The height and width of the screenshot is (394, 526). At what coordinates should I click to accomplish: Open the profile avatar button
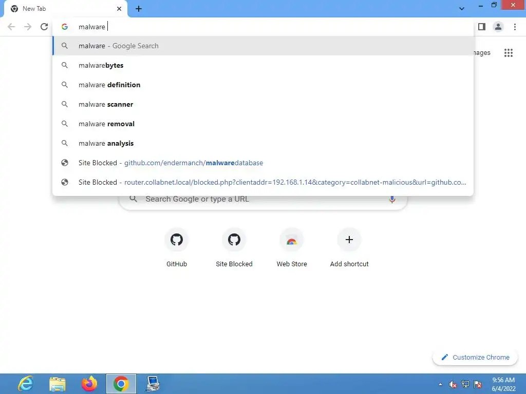[x=498, y=27]
